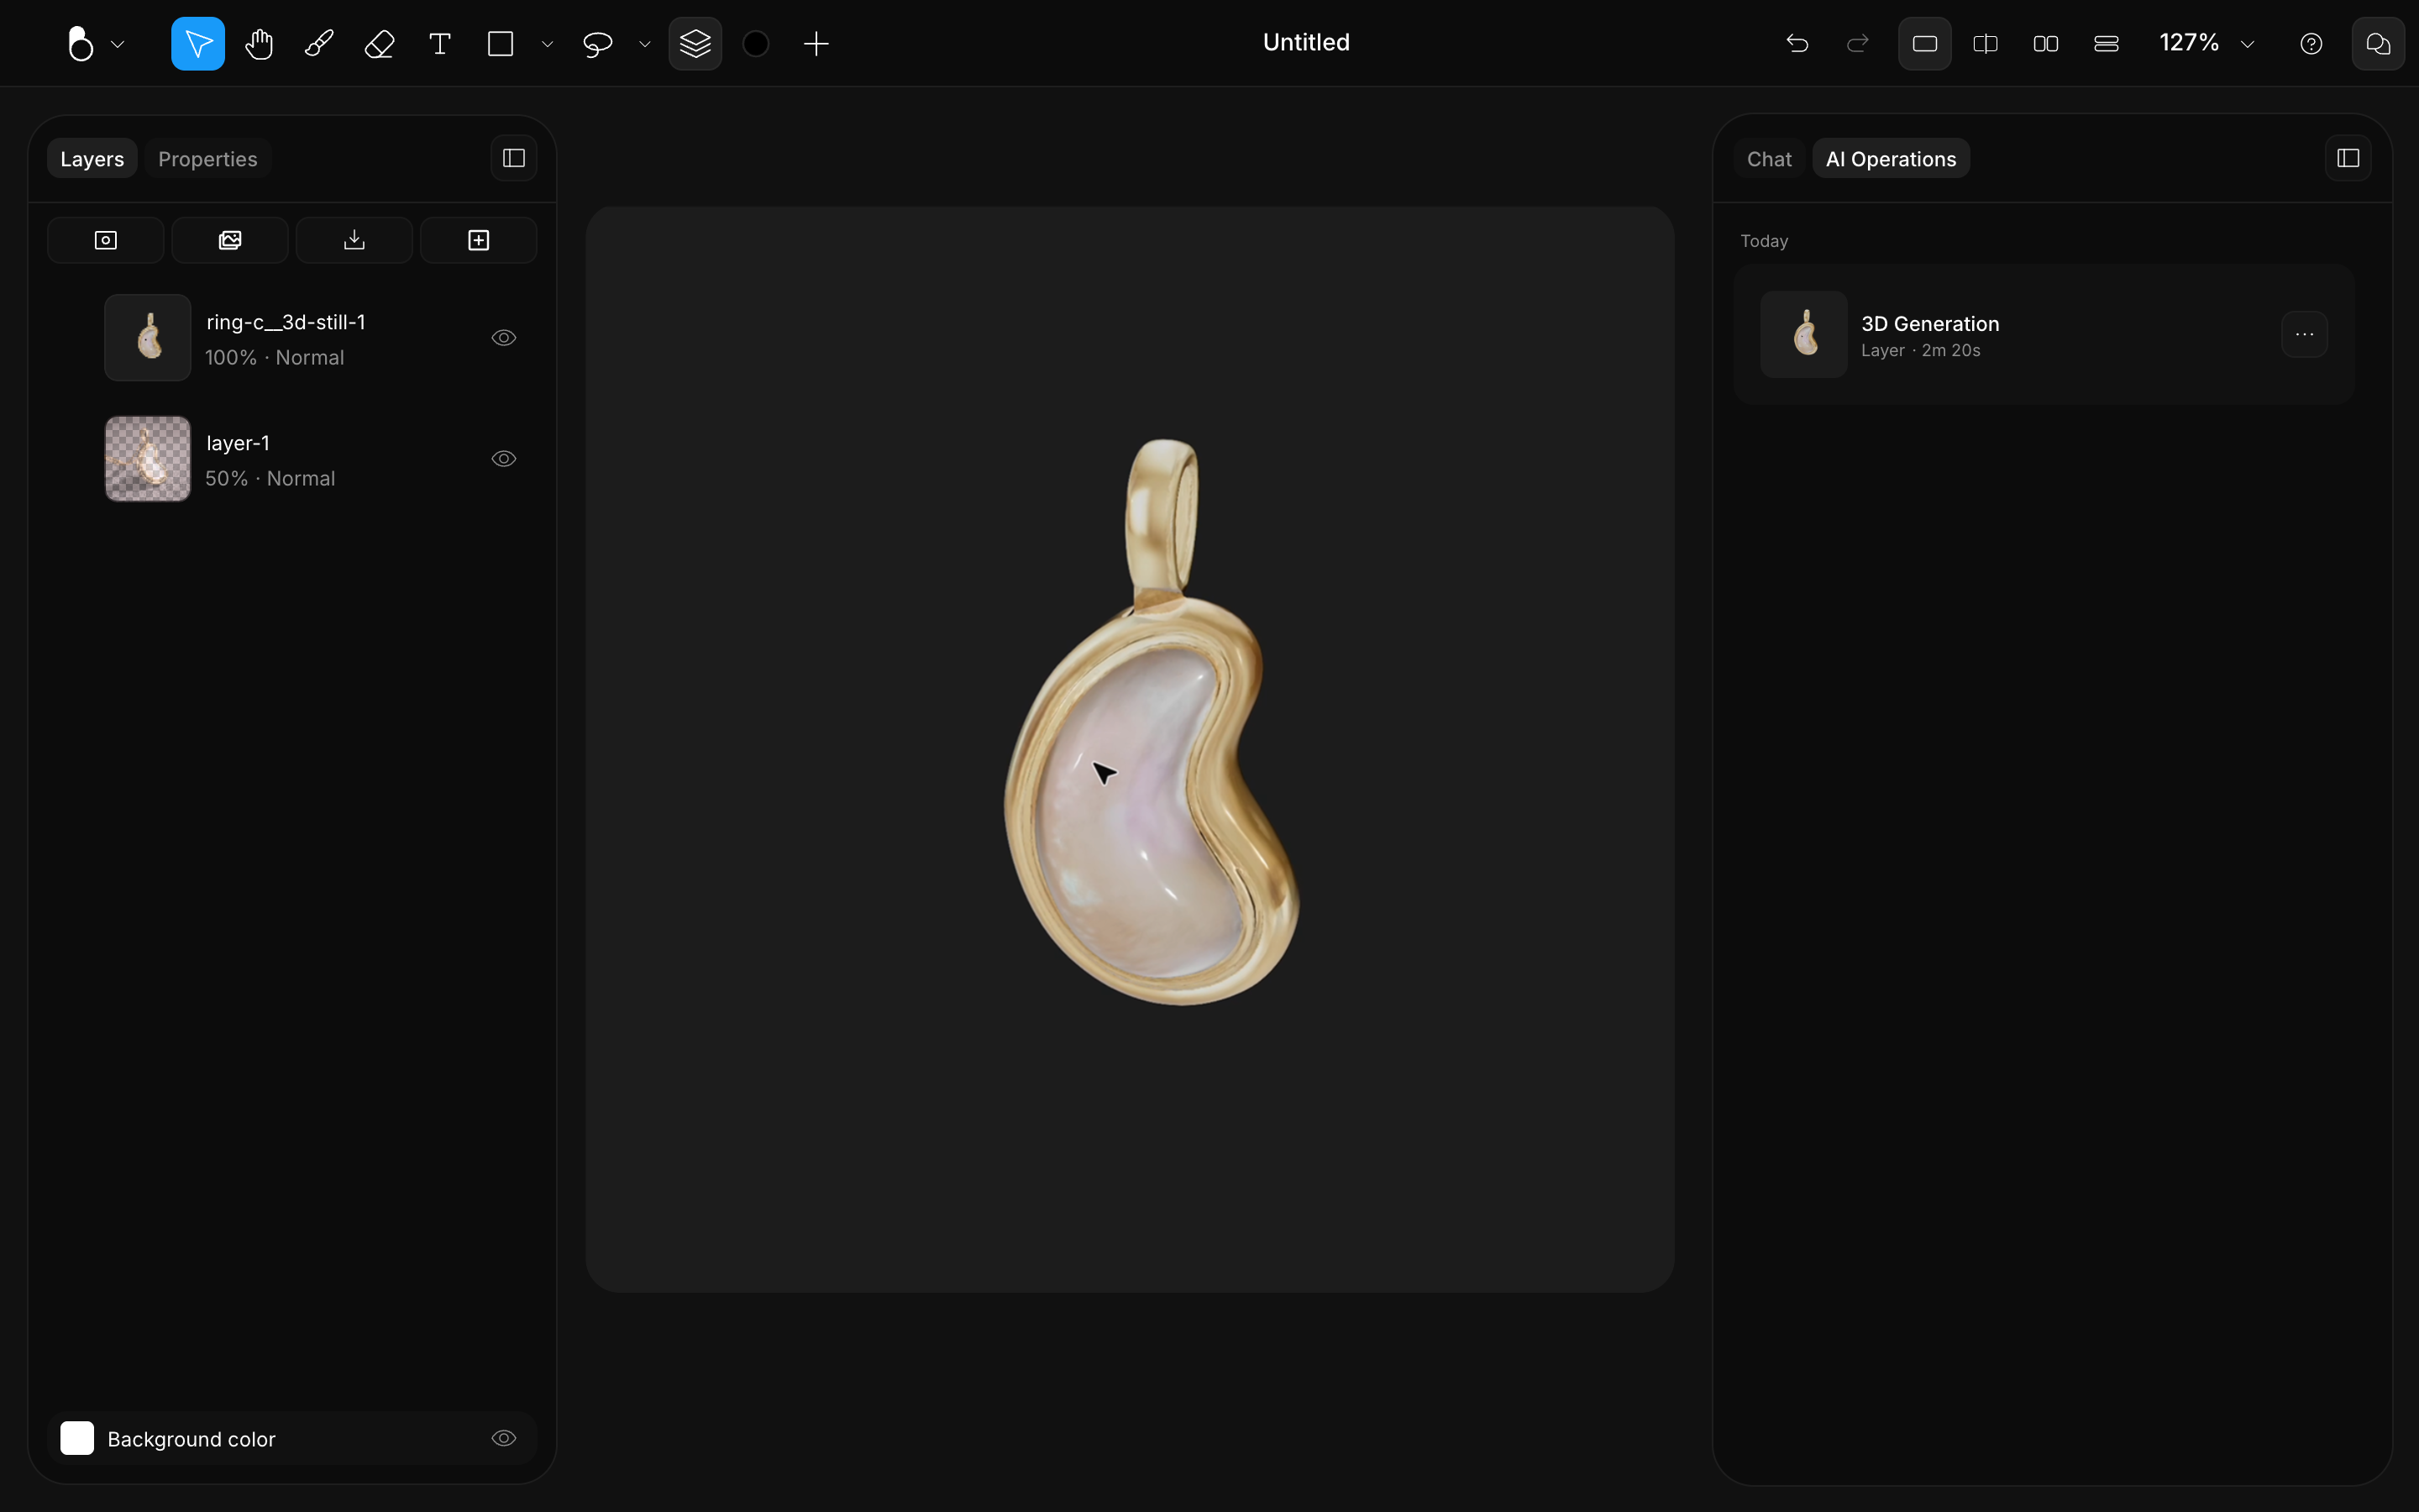Hide the ring-c__3d-still-1 layer
The image size is (2419, 1512).
click(504, 338)
